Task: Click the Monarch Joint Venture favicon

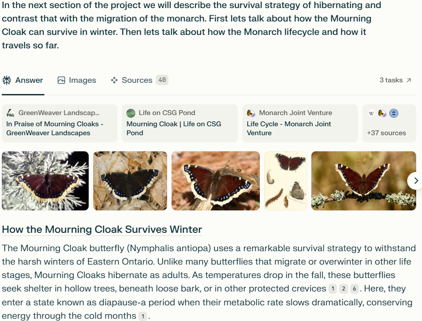Action: click(251, 113)
